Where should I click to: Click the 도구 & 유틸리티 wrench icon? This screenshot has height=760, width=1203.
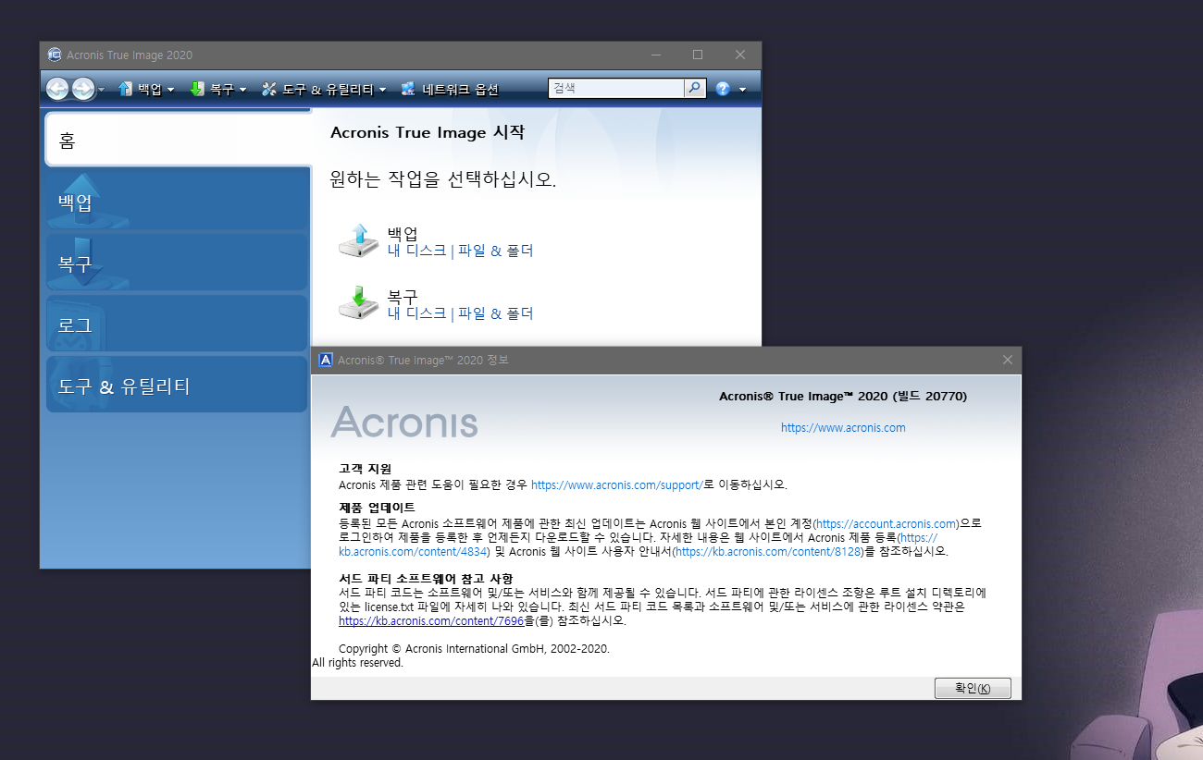[x=269, y=89]
